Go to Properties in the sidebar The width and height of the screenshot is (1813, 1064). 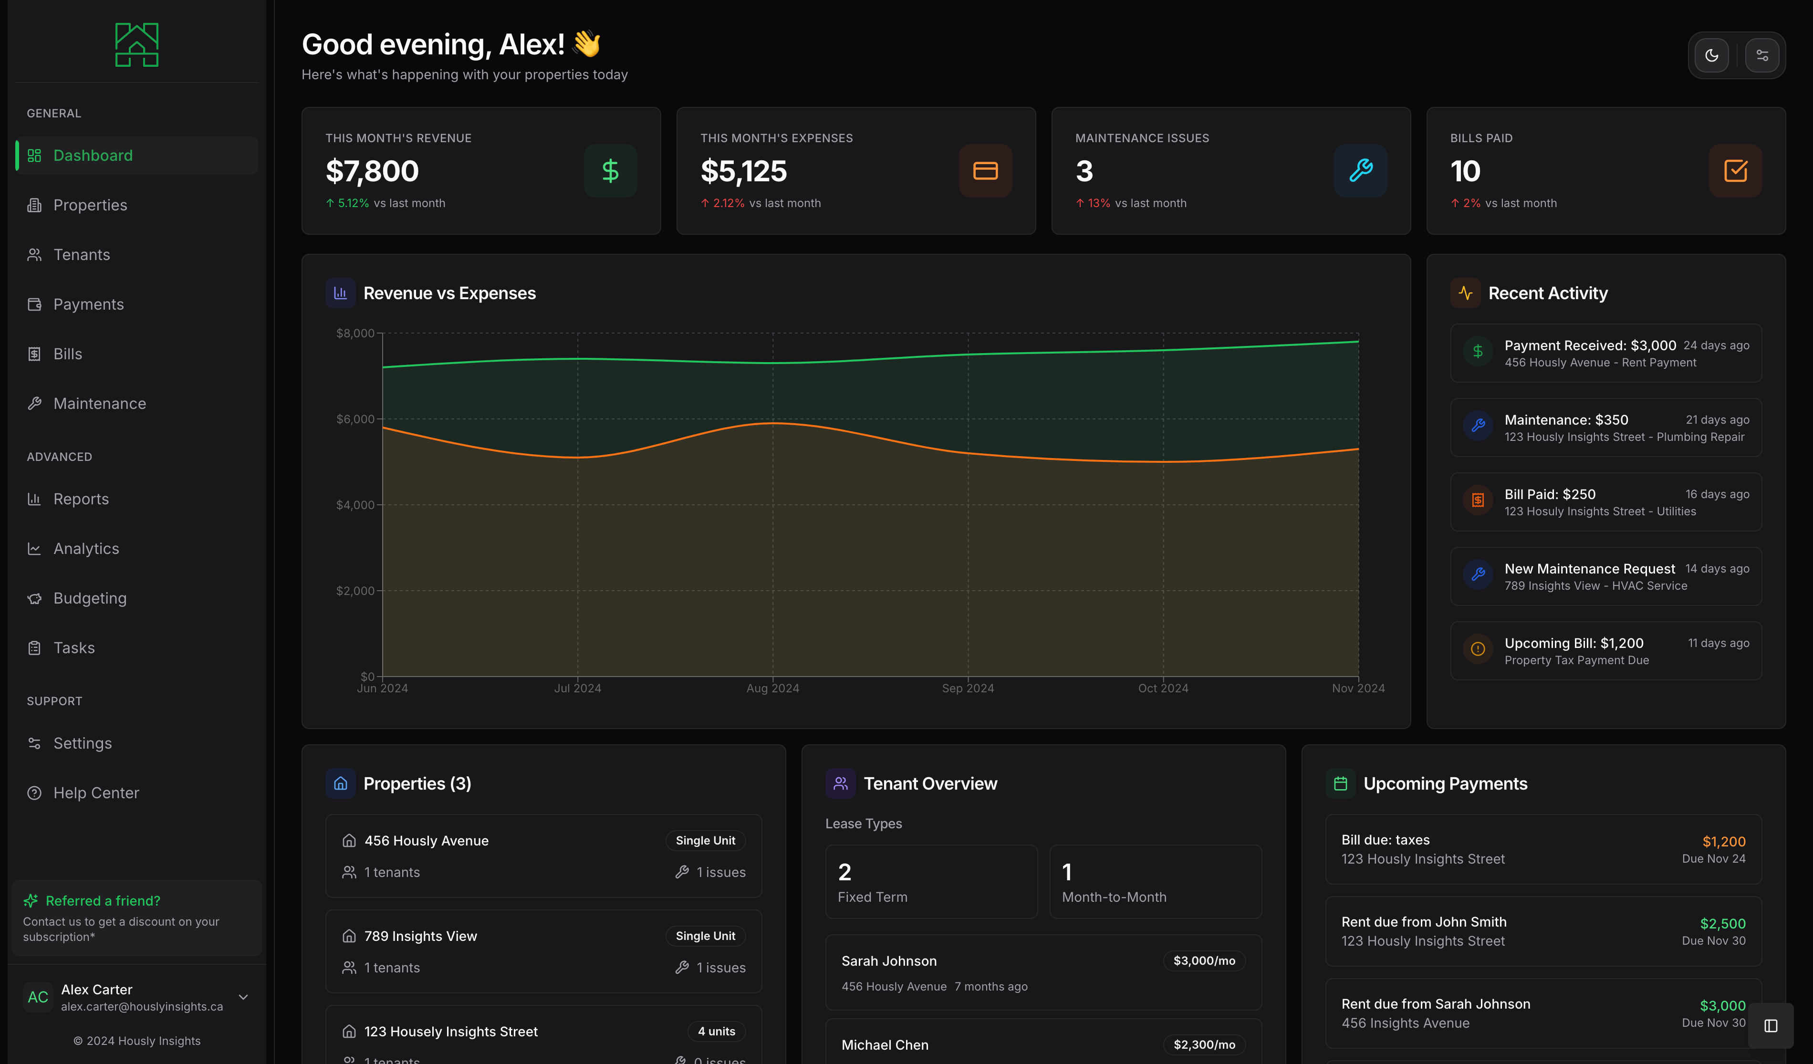pyautogui.click(x=137, y=205)
